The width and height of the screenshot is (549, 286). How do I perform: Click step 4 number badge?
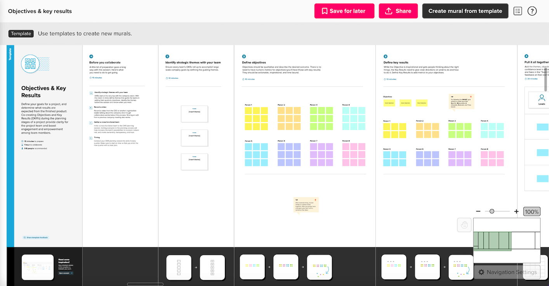(526, 56)
